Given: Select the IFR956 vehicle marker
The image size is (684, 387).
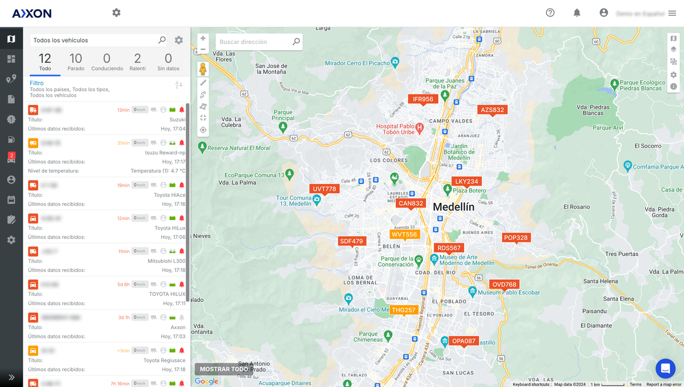Looking at the screenshot, I should coord(423,99).
